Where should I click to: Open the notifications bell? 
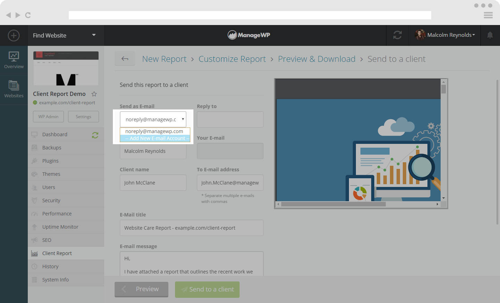[x=490, y=35]
